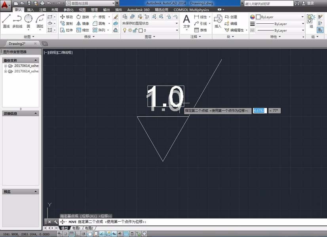Toggle Dynamic Input in status bar
Viewport: 327px width, 237px height.
pos(114,234)
